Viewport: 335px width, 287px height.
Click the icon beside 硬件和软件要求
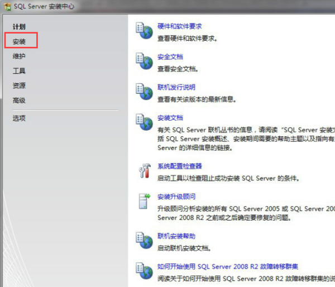pyautogui.click(x=145, y=31)
